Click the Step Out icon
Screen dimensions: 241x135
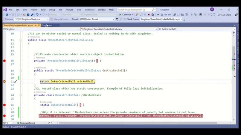tap(169, 15)
